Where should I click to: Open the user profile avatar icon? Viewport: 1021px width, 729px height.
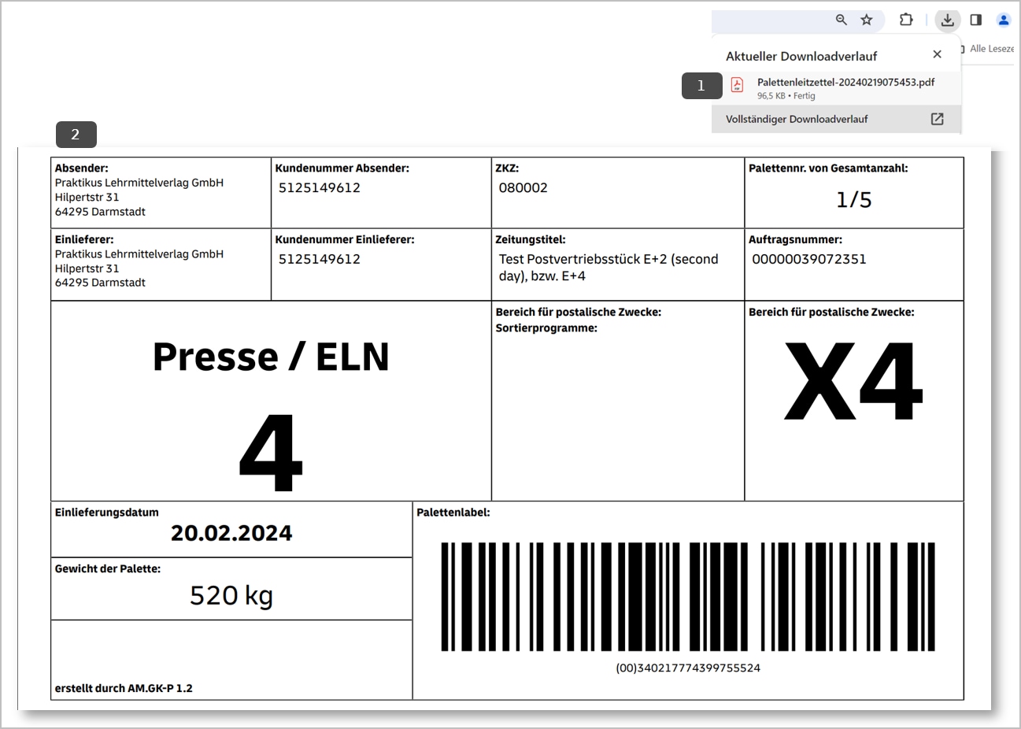coord(1004,20)
